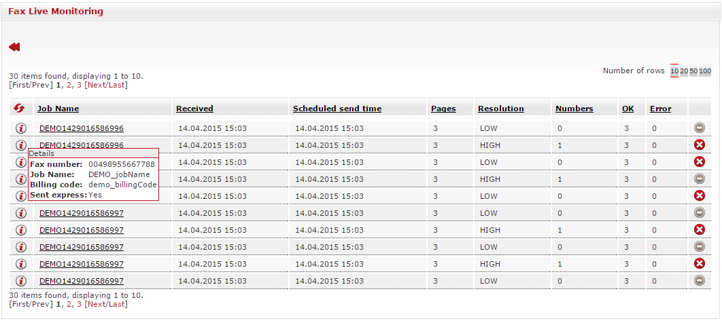The height and width of the screenshot is (321, 722).
Task: Click the red double-arrow back icon
Action: tap(14, 47)
